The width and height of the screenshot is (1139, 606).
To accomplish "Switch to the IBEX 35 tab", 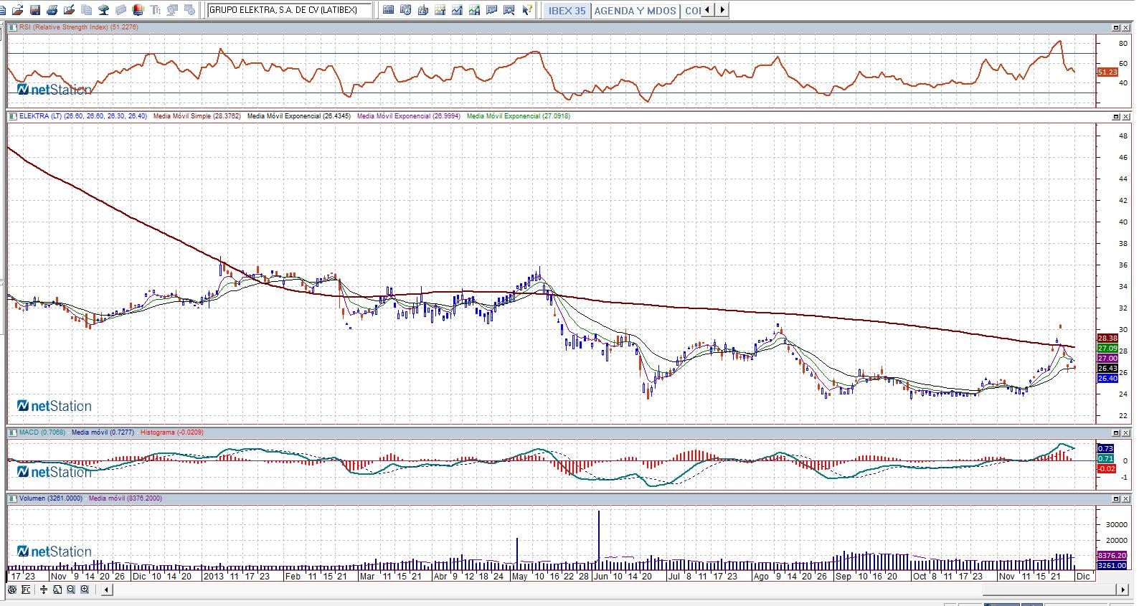I will point(567,10).
